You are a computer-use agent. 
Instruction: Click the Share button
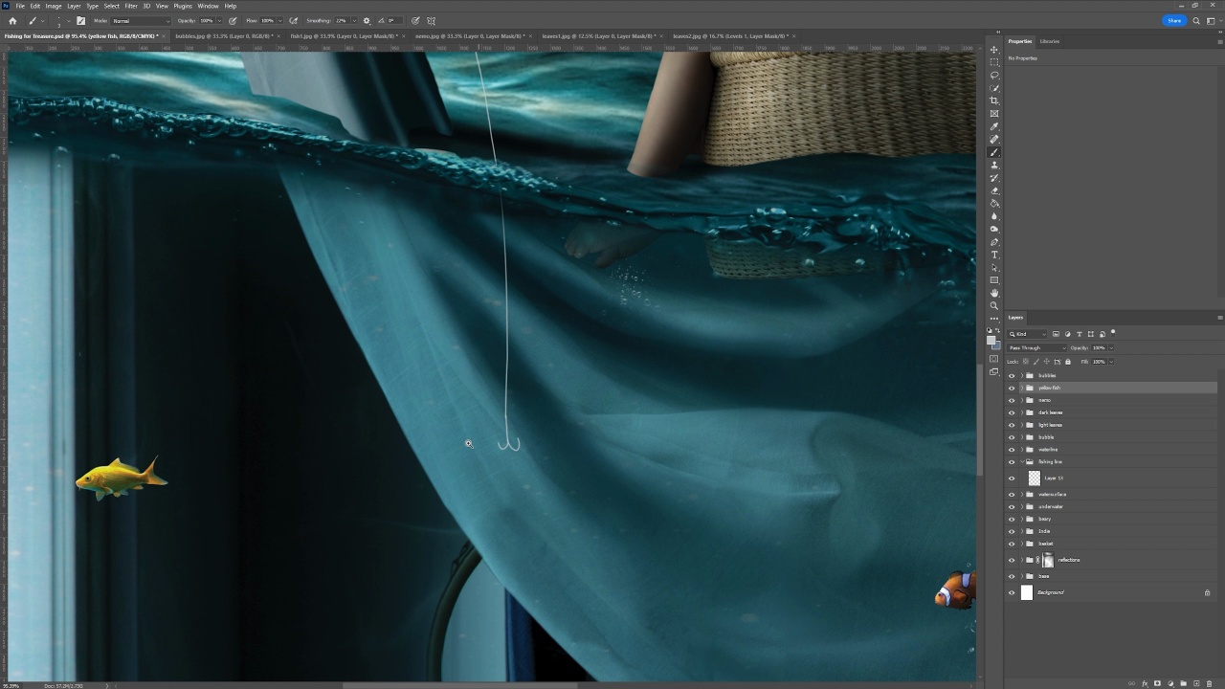pyautogui.click(x=1173, y=20)
